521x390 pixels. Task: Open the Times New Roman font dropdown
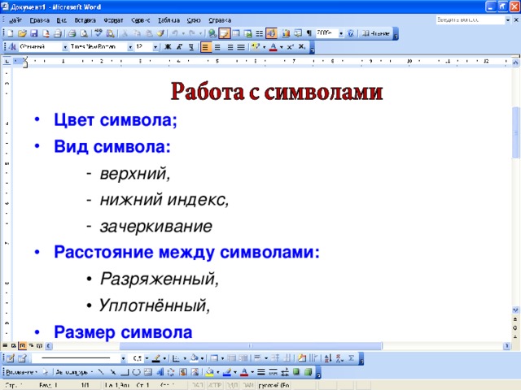[130, 47]
